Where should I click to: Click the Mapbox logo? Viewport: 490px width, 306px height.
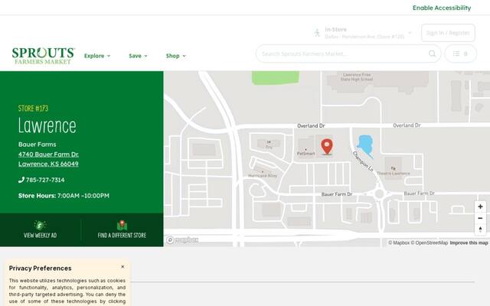[x=182, y=239]
